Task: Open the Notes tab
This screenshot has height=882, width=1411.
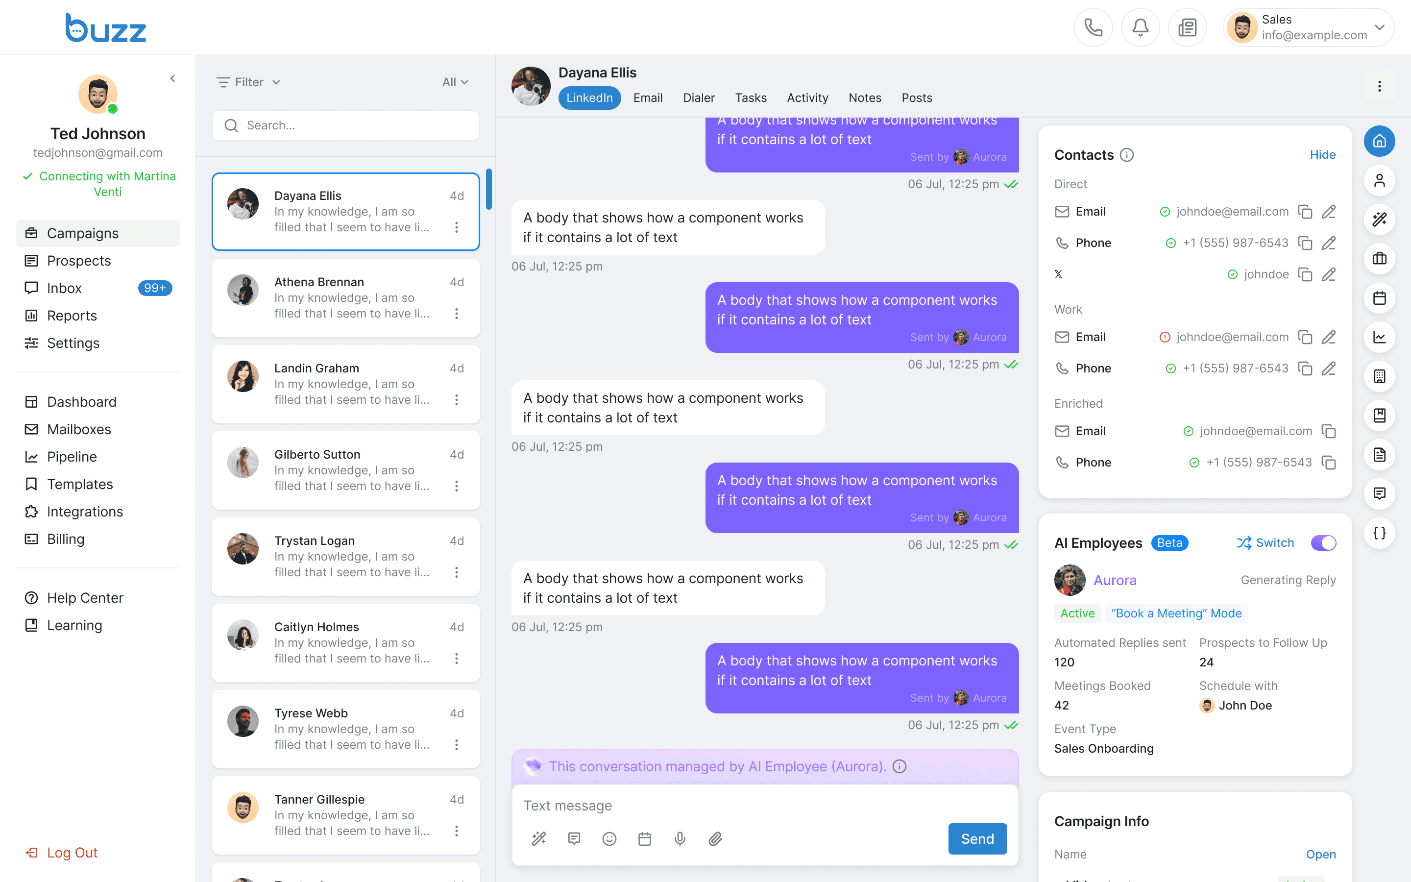Action: click(865, 98)
